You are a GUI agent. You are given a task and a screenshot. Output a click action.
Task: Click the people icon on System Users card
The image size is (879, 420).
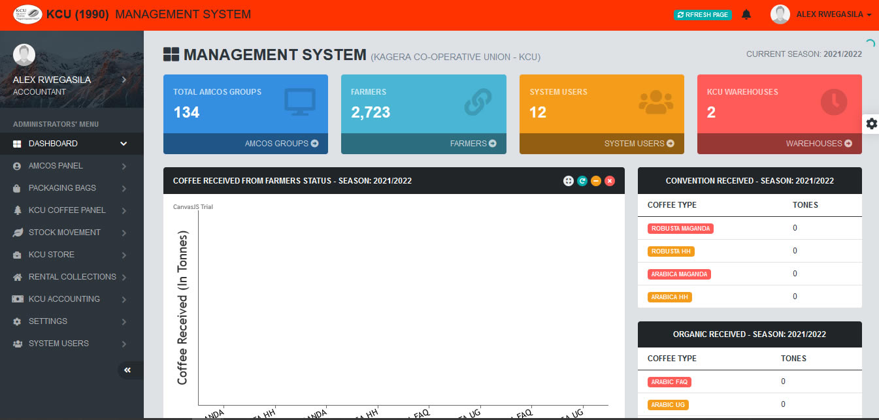click(x=655, y=101)
